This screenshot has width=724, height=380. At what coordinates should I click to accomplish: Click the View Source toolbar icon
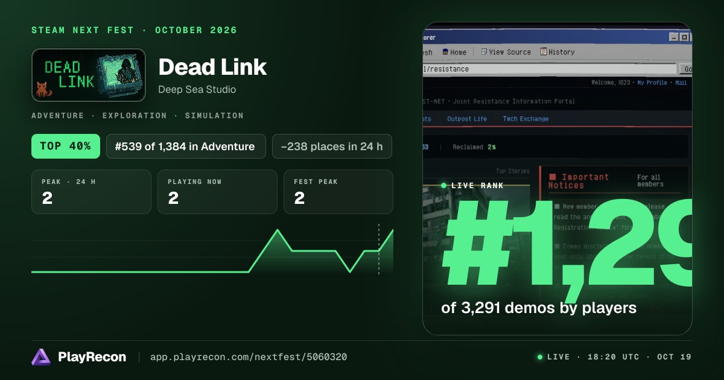point(484,52)
